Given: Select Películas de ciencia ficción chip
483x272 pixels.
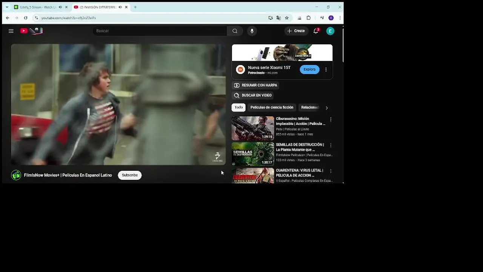Looking at the screenshot, I should pyautogui.click(x=272, y=107).
